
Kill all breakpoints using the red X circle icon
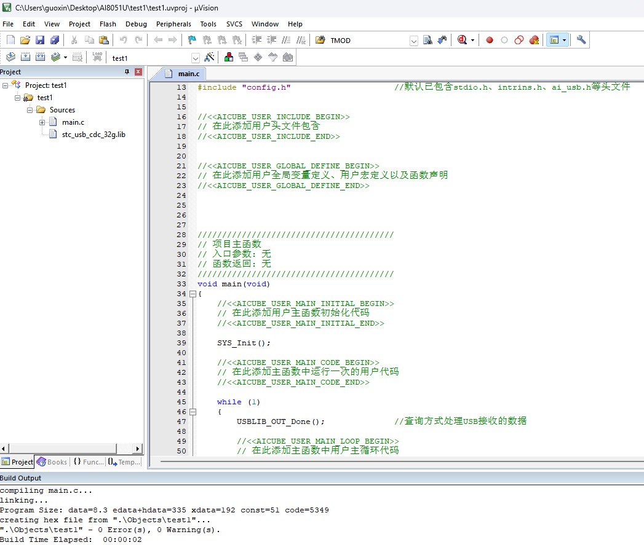click(534, 40)
